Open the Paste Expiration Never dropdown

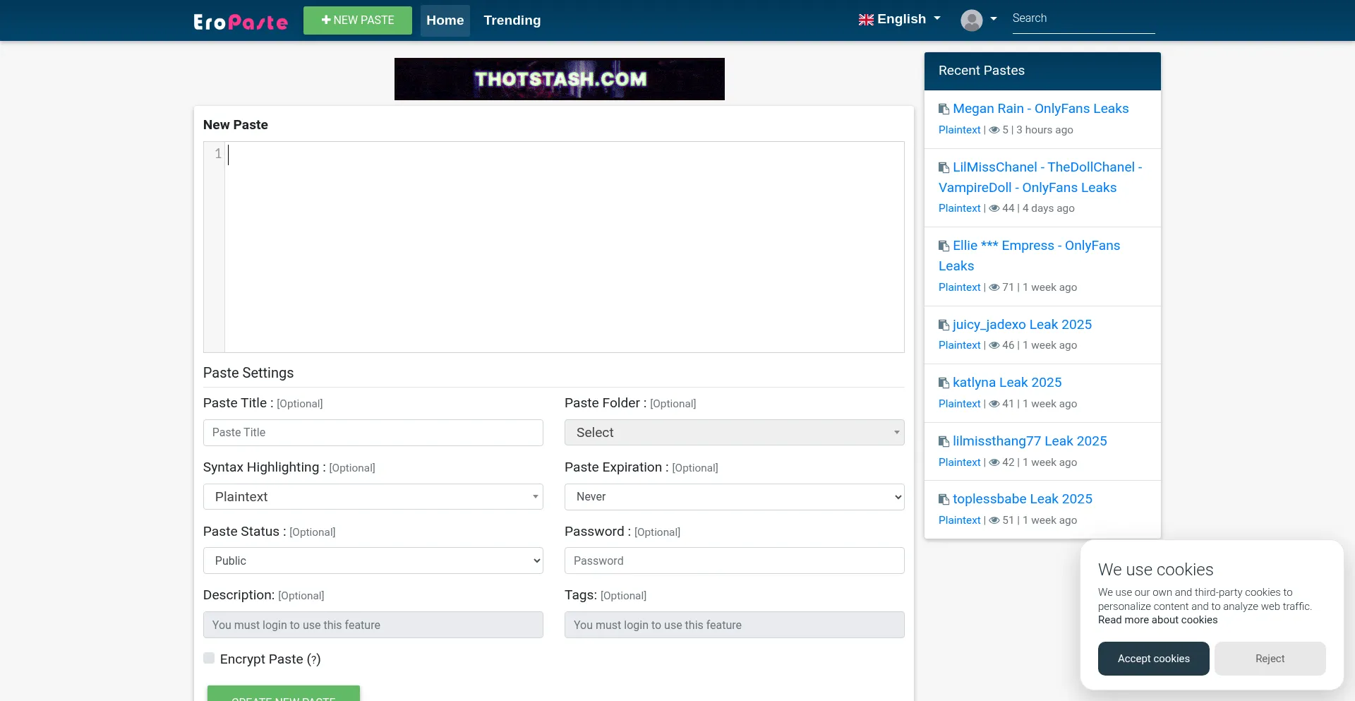734,497
